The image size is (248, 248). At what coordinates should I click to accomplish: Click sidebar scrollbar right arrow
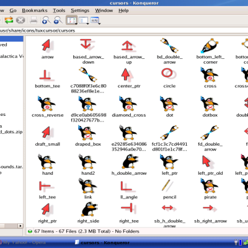[20, 226]
